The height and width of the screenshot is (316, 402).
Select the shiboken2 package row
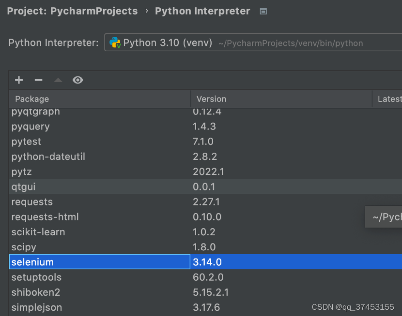click(206, 292)
